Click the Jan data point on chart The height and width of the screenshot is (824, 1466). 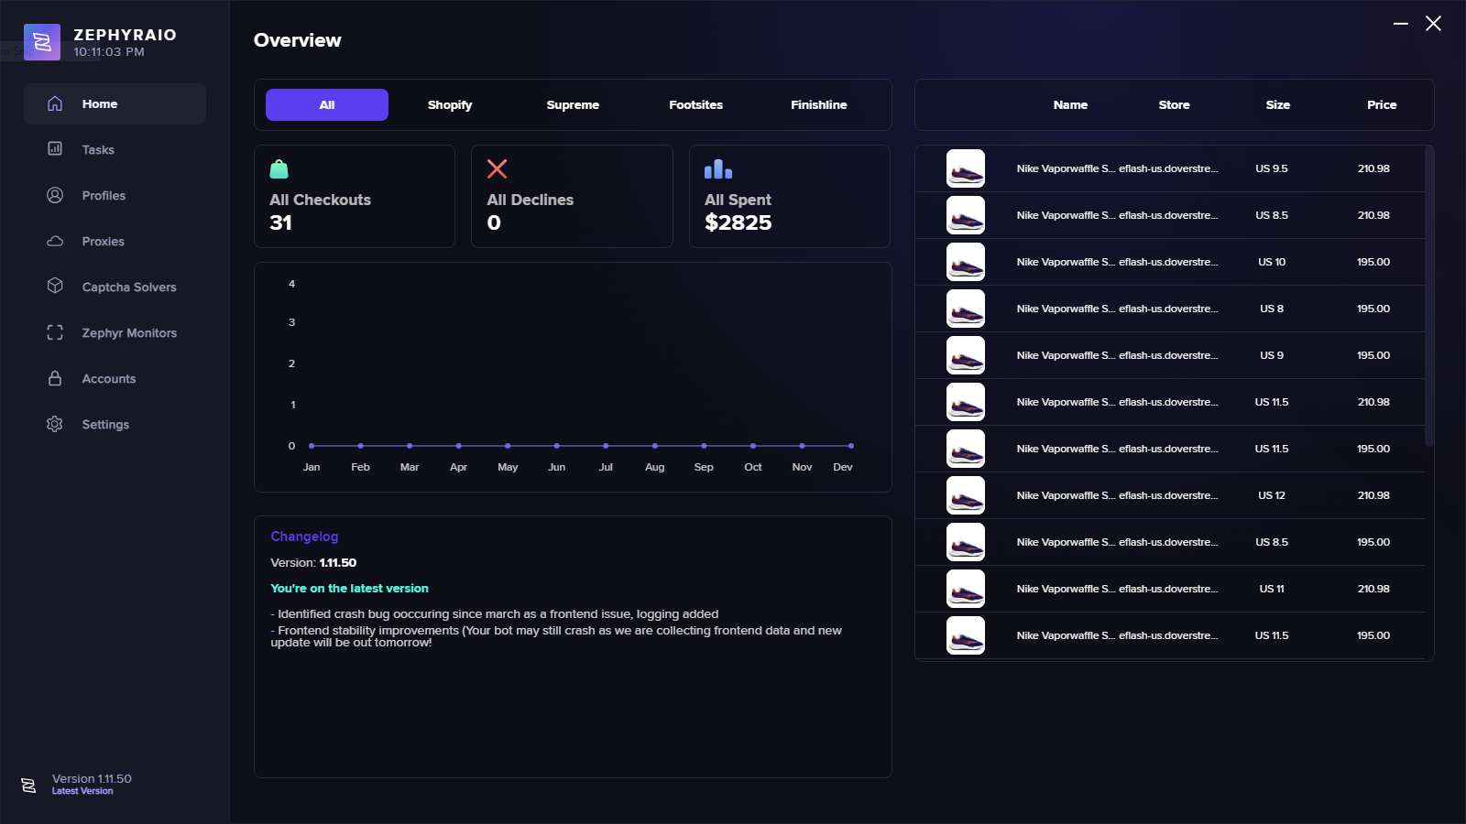(312, 446)
